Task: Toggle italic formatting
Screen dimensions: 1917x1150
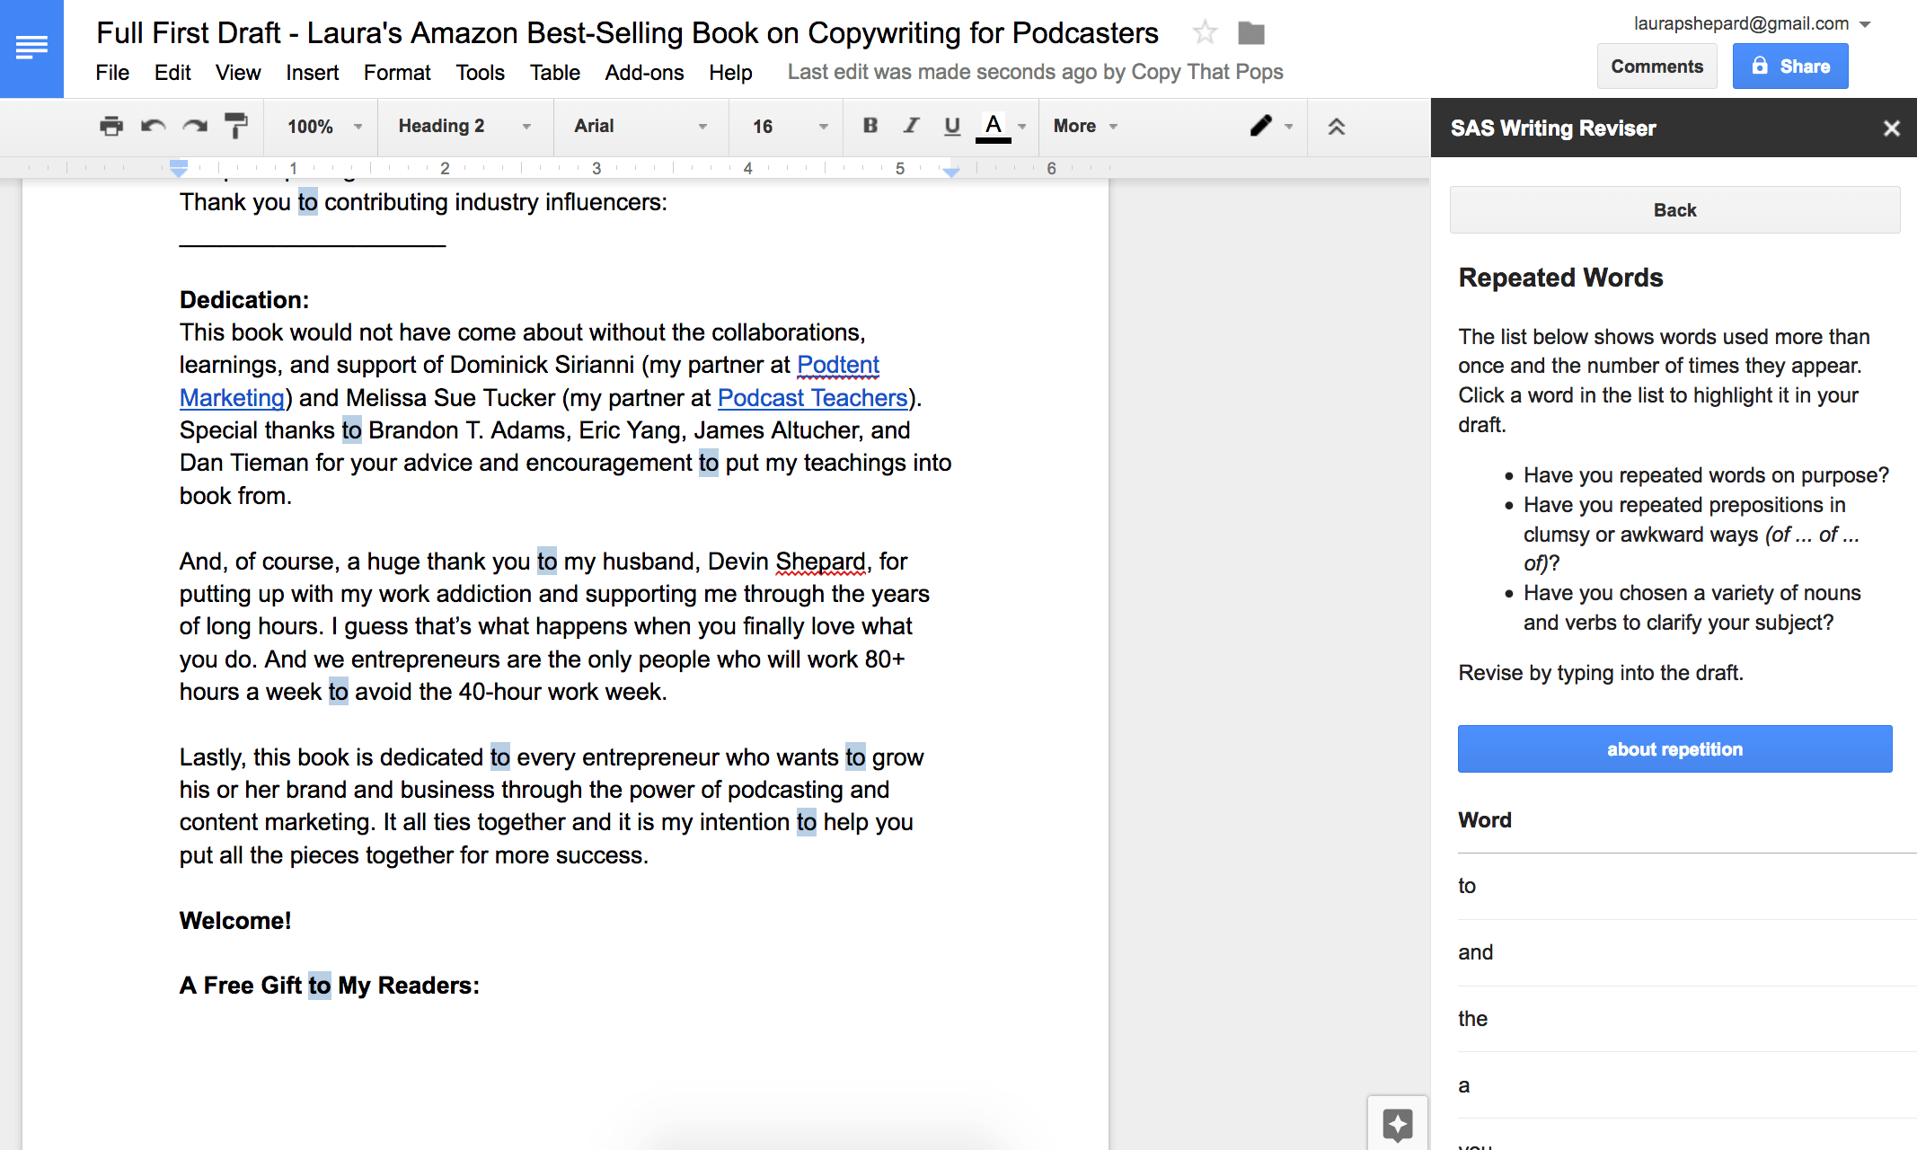Action: tap(911, 126)
